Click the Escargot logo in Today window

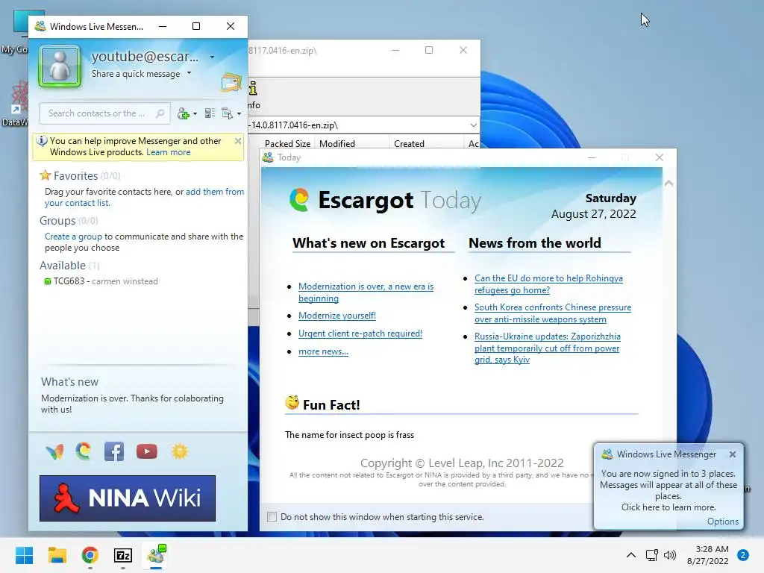pyautogui.click(x=299, y=200)
